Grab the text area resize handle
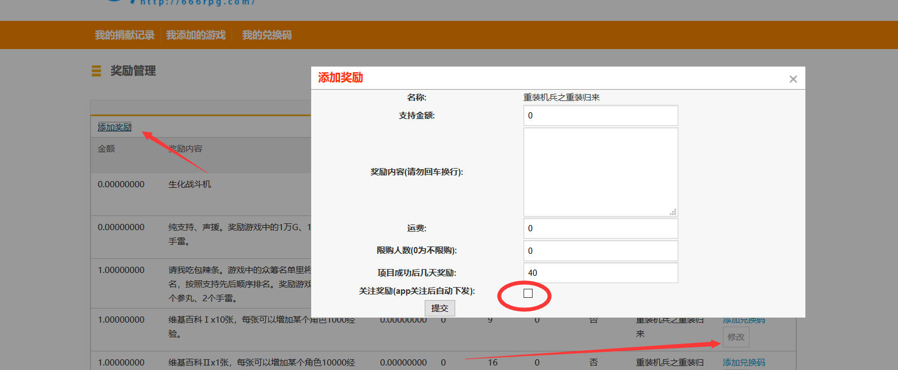Image resolution: width=898 pixels, height=370 pixels. [673, 212]
